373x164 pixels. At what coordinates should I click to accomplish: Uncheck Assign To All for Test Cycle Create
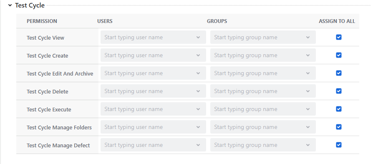(x=339, y=55)
